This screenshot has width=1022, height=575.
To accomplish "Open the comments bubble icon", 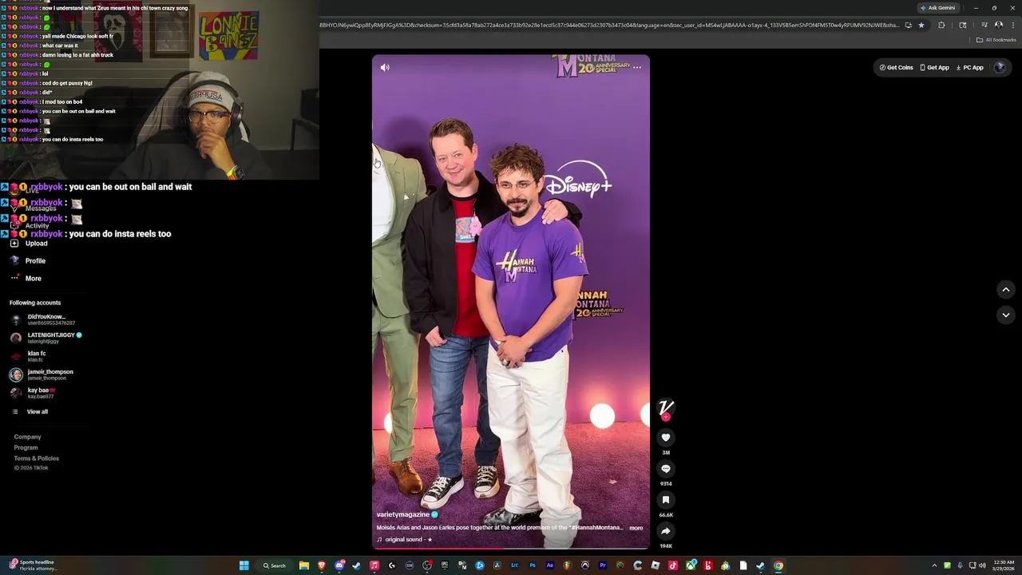I will pyautogui.click(x=666, y=469).
